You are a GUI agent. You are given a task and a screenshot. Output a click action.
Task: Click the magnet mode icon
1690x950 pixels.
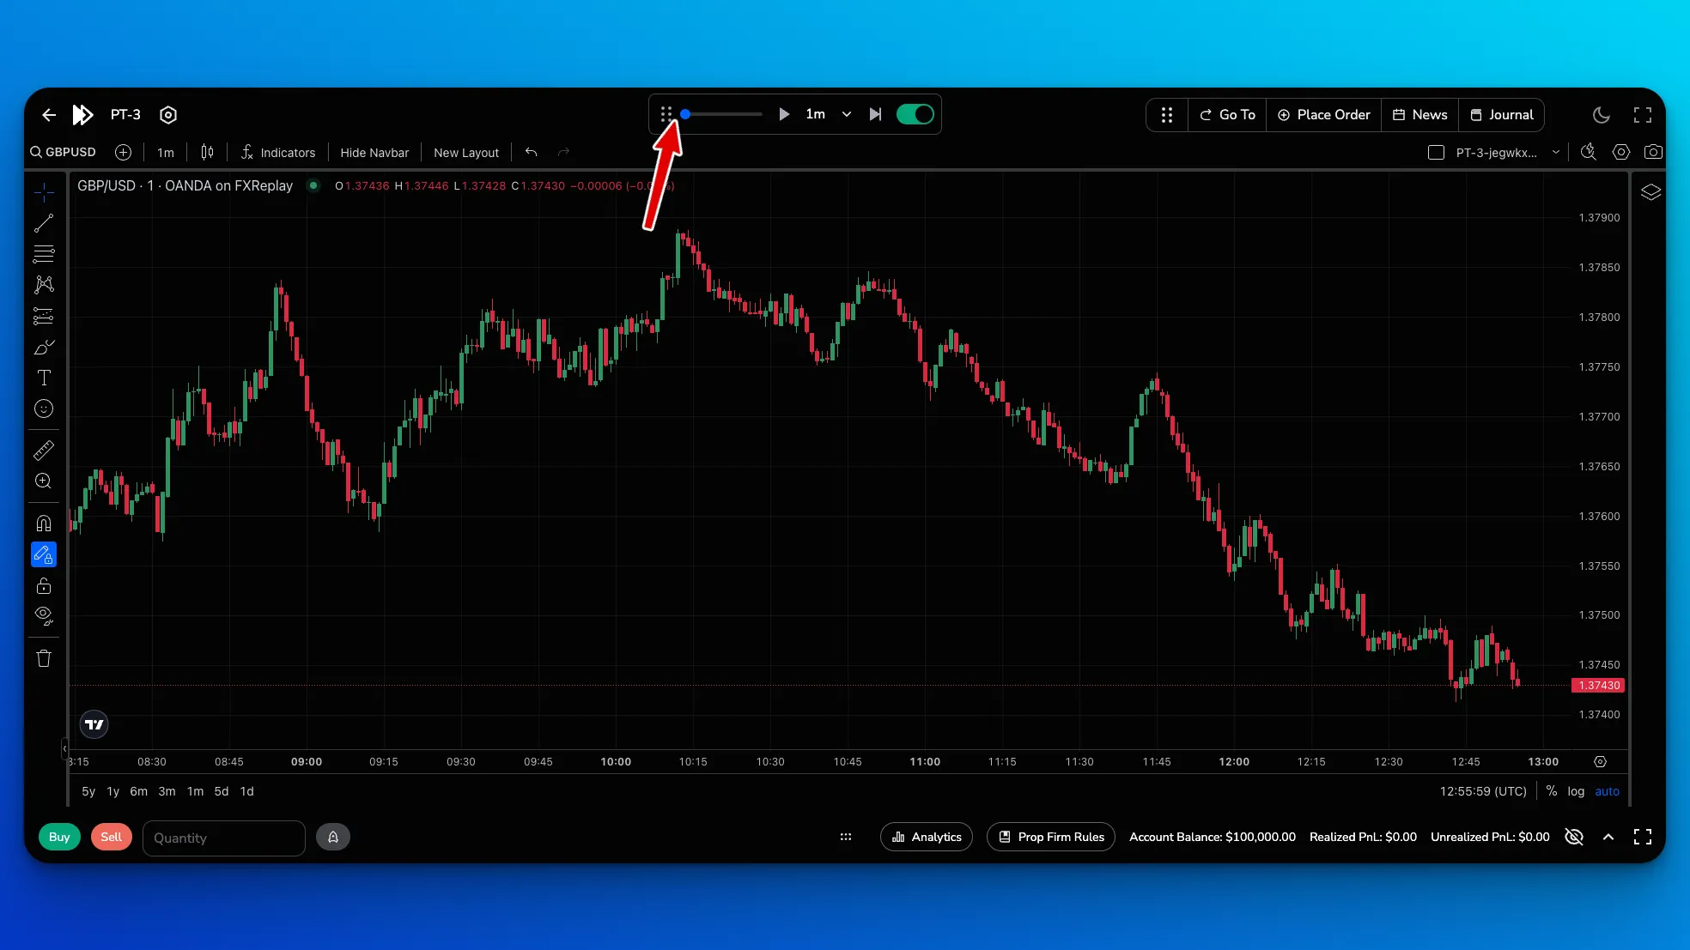(44, 523)
